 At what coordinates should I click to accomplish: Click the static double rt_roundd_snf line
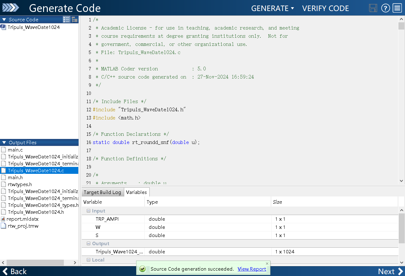(x=146, y=142)
